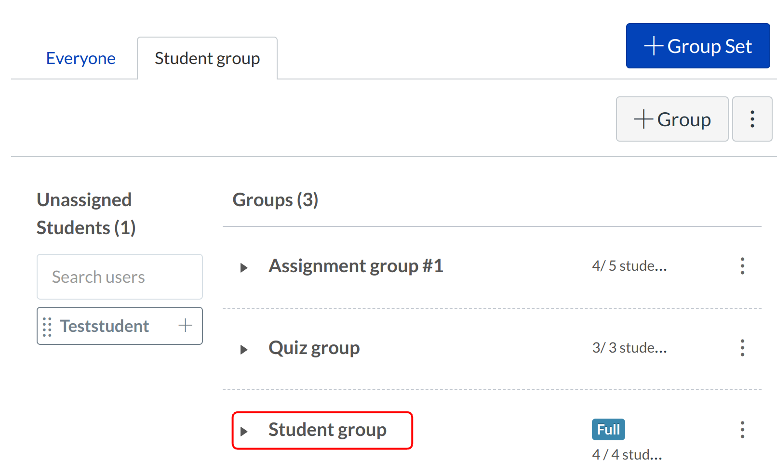This screenshot has height=474, width=777.
Task: Click the + Group button
Action: pos(672,119)
